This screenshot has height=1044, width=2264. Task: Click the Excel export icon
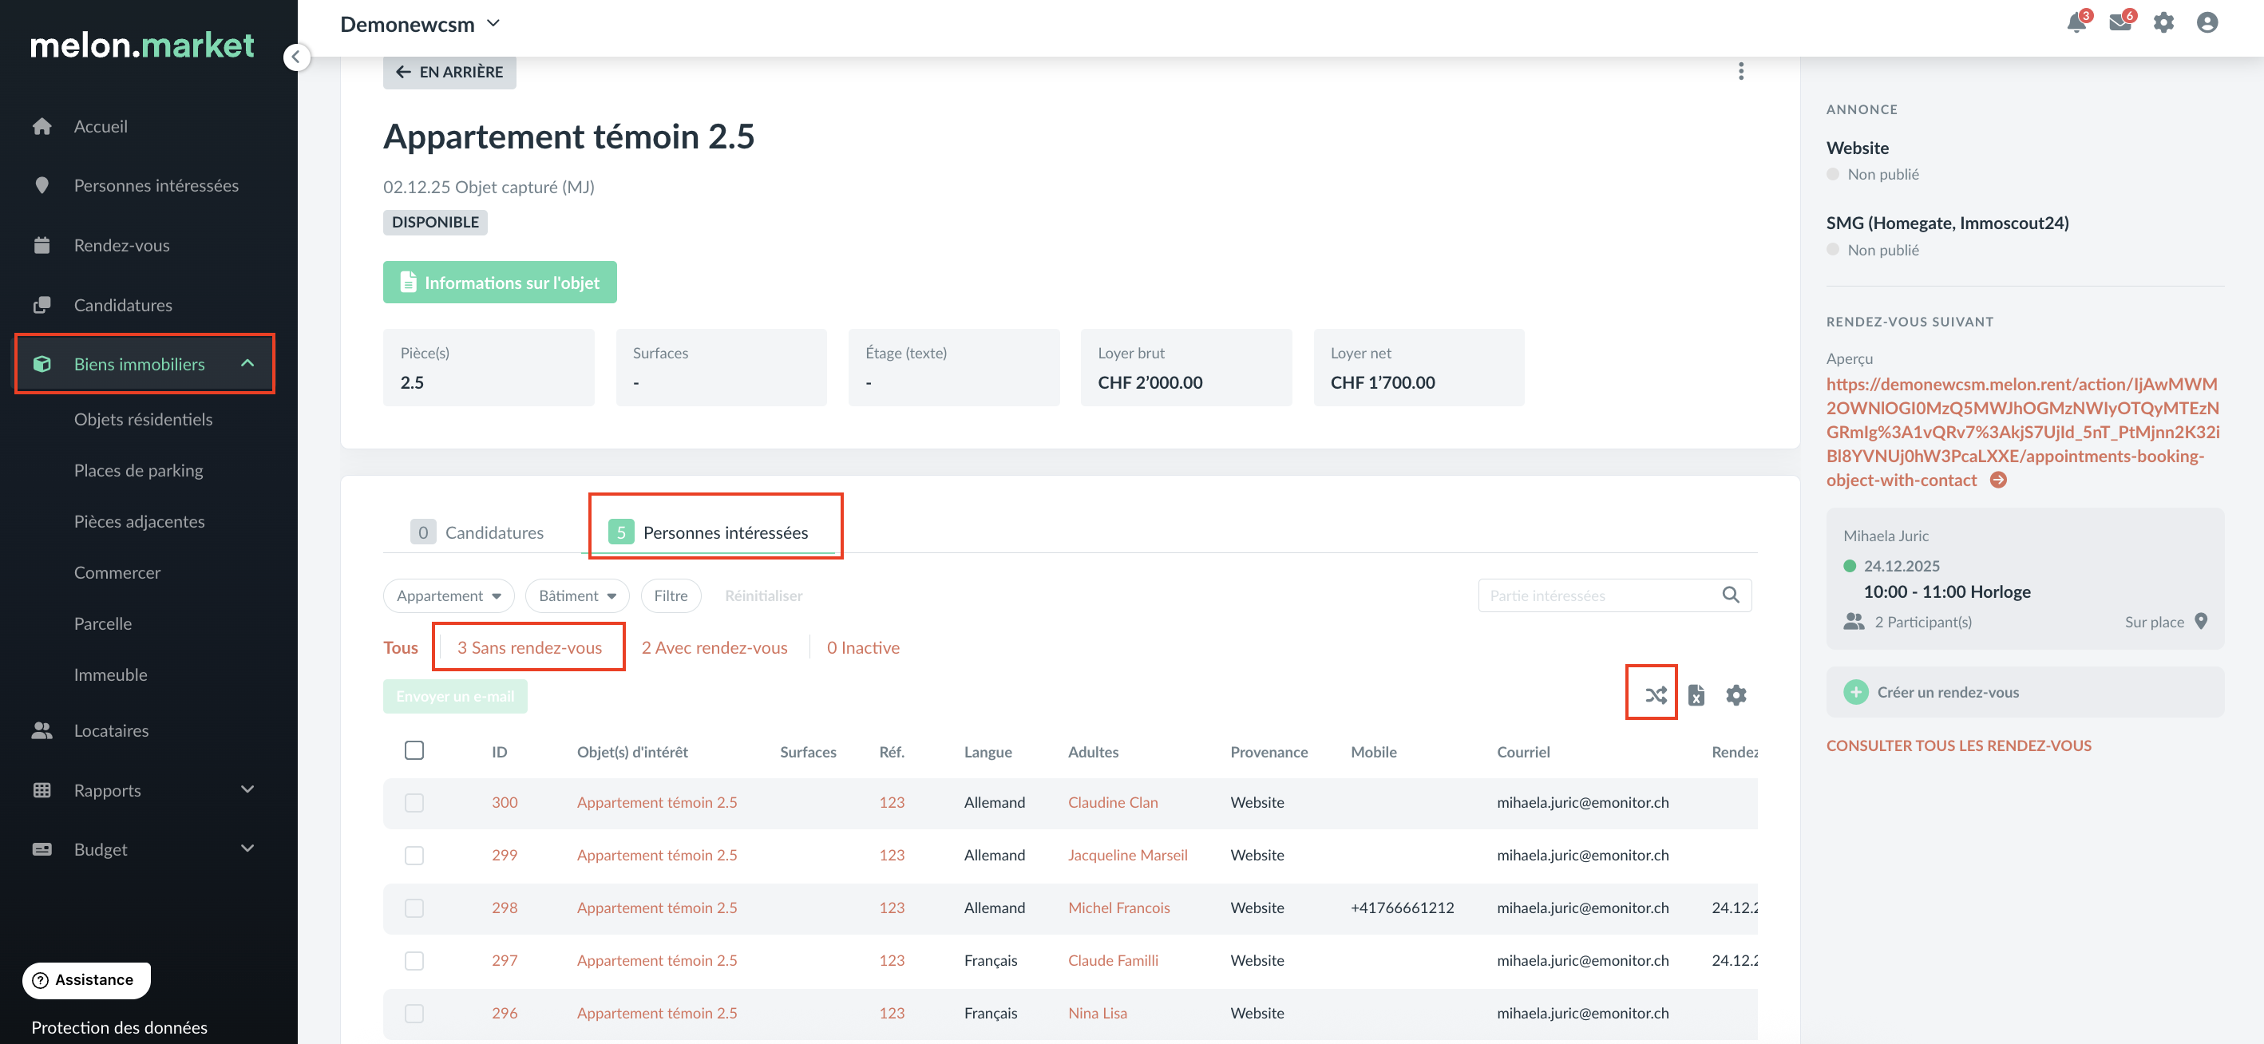[1696, 695]
